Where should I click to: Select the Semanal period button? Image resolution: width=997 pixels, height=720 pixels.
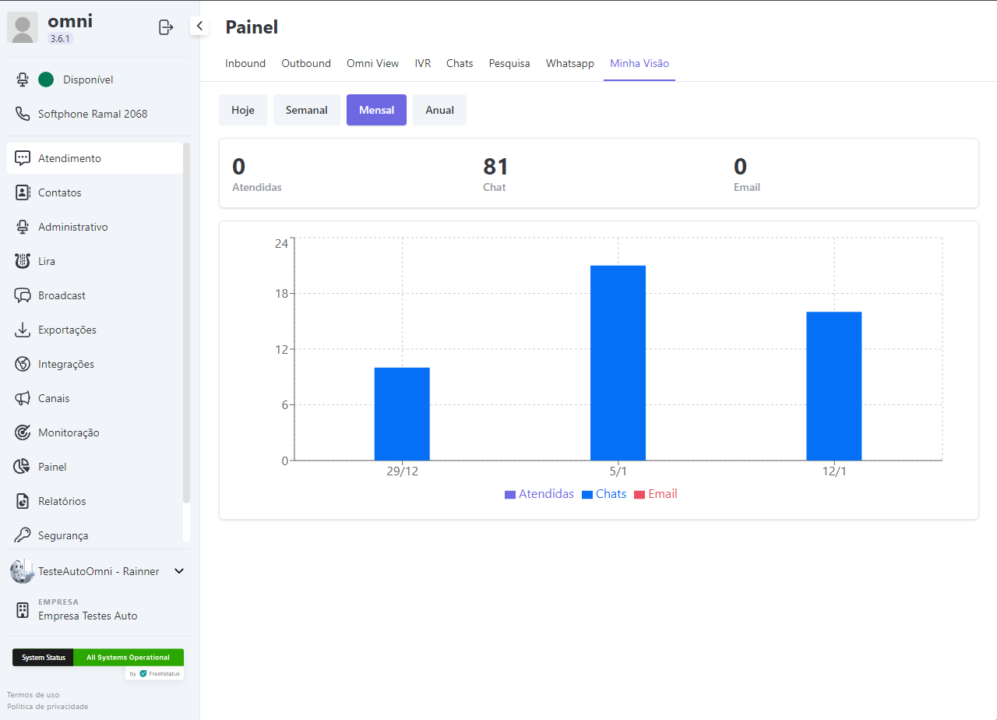pos(306,110)
